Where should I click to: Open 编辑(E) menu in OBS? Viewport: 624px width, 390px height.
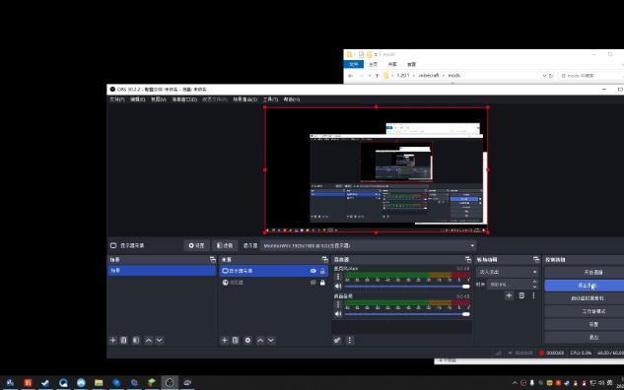click(137, 99)
